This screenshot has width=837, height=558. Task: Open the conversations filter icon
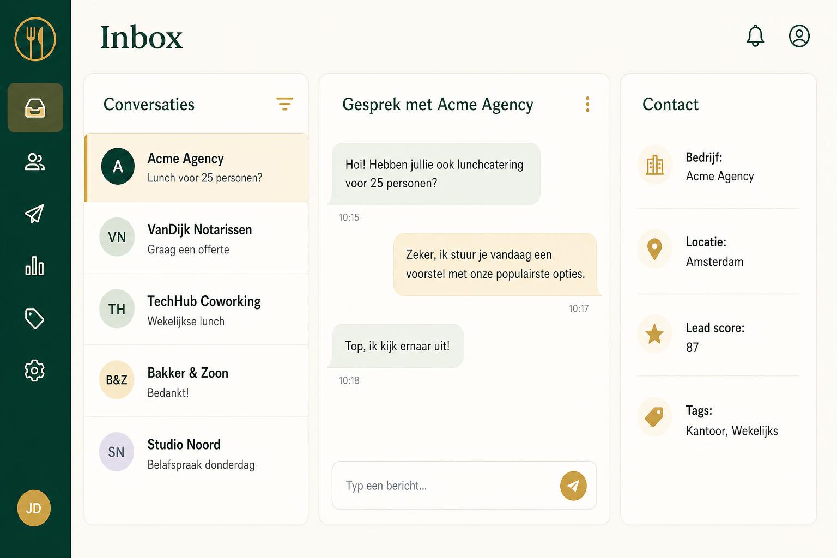[284, 104]
